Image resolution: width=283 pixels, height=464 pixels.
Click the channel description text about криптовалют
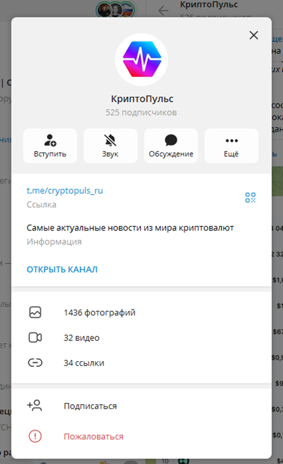pos(130,228)
